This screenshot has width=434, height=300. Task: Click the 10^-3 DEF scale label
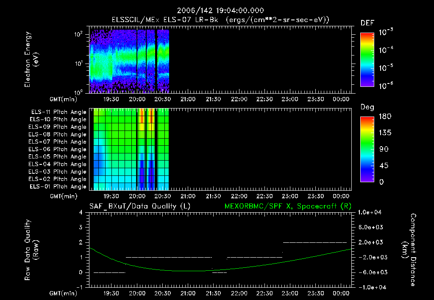386,32
